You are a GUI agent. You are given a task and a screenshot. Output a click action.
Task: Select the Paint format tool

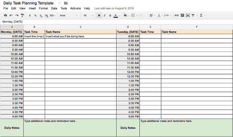click(22, 15)
